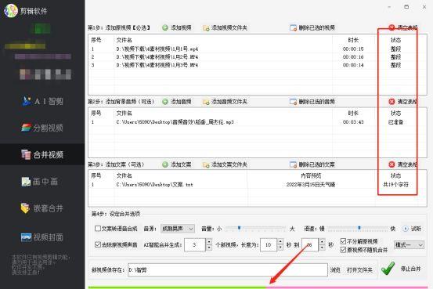Select the 文案.txt row
The width and height of the screenshot is (433, 289).
tap(258, 185)
